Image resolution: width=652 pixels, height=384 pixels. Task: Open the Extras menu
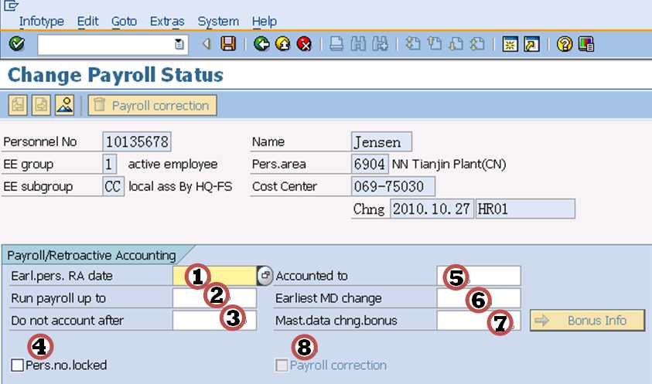(x=167, y=21)
